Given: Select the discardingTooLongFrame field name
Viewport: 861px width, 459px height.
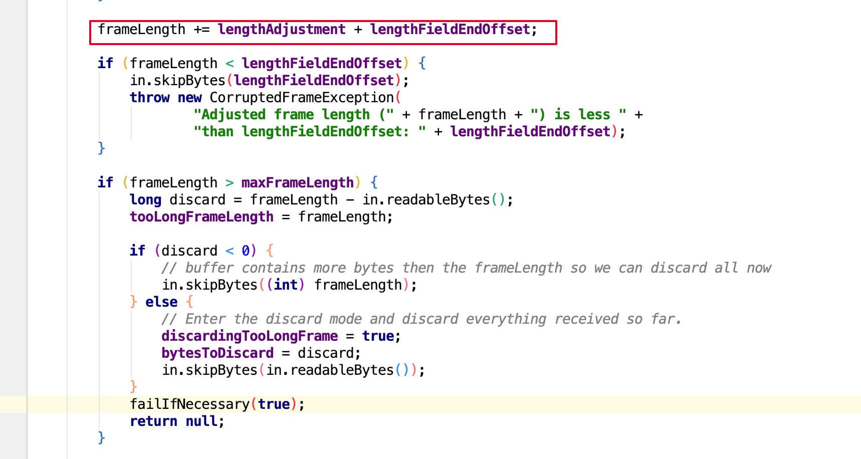Looking at the screenshot, I should click(x=250, y=336).
